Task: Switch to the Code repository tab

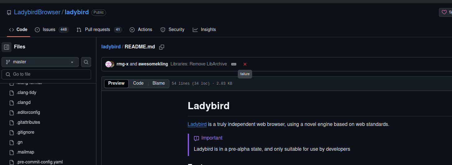Action: [18, 30]
